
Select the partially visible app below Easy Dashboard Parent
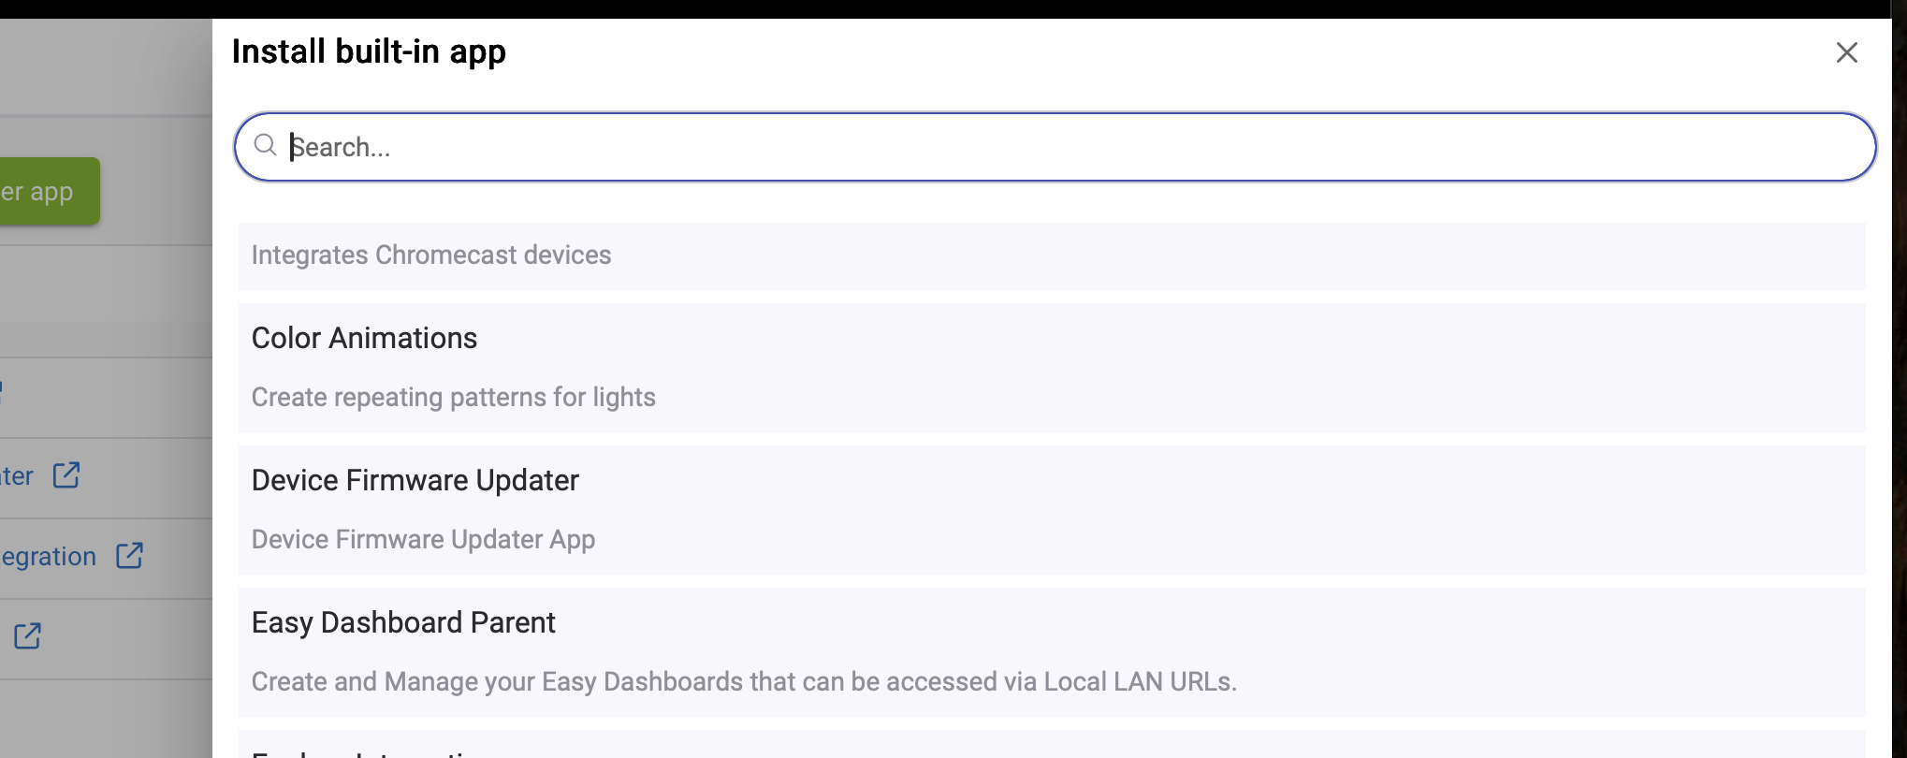pyautogui.click(x=1052, y=745)
